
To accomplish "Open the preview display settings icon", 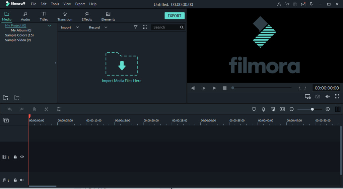I will [x=308, y=97].
